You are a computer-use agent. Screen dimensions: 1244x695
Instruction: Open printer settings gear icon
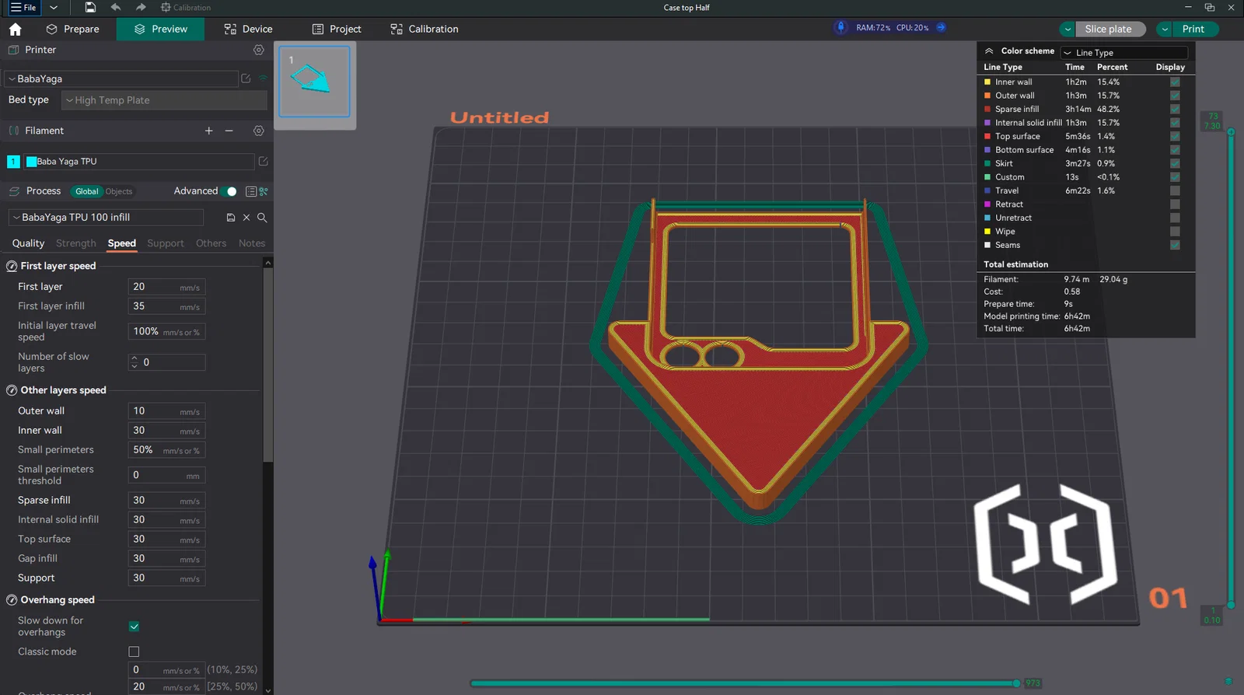(258, 50)
